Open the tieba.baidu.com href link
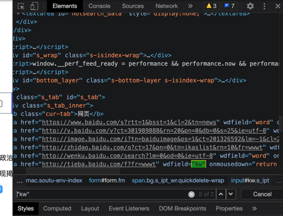Screen dimensions: 283x216 point(99,164)
